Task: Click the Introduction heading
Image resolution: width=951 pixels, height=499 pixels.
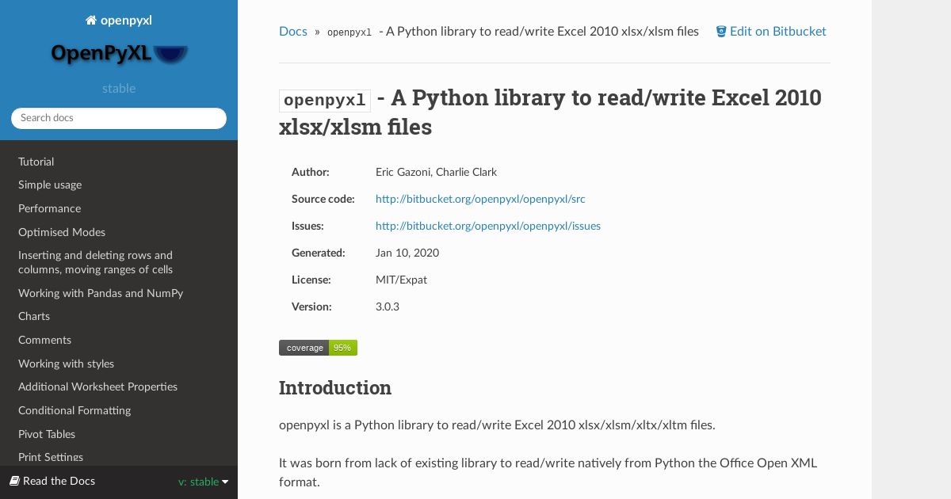Action: tap(335, 388)
